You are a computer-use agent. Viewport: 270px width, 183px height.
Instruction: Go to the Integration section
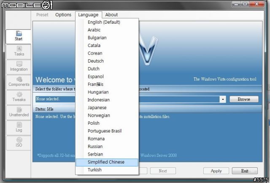click(19, 67)
